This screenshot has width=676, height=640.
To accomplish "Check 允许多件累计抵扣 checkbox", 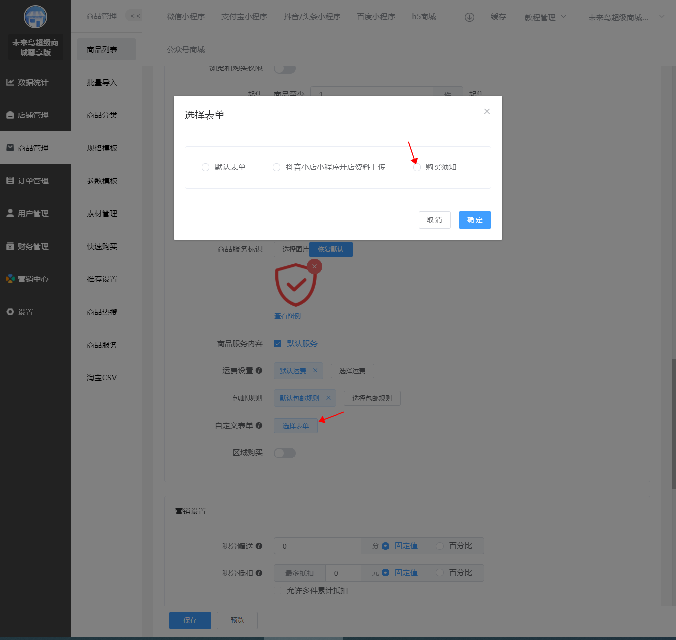I will point(278,591).
